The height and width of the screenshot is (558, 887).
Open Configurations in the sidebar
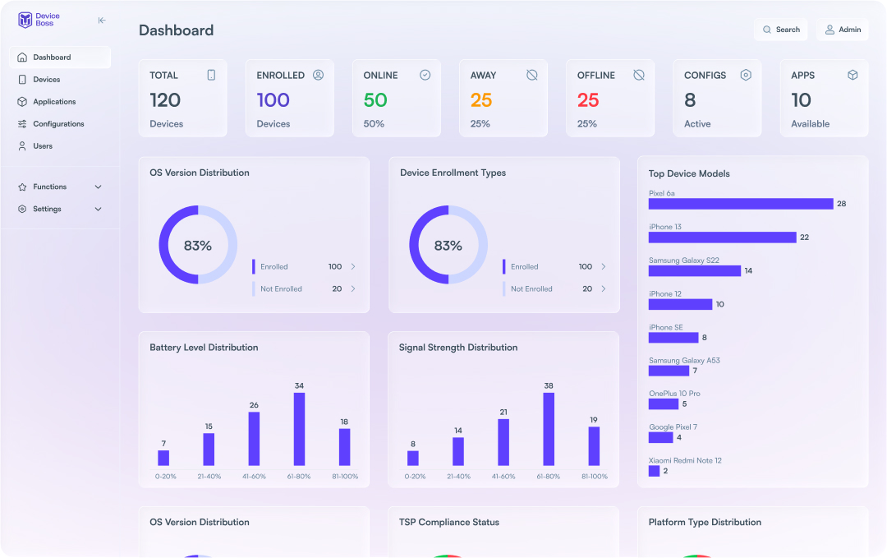click(x=60, y=123)
